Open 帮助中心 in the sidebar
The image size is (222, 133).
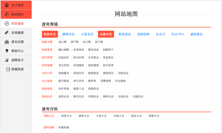[x=16, y=51]
